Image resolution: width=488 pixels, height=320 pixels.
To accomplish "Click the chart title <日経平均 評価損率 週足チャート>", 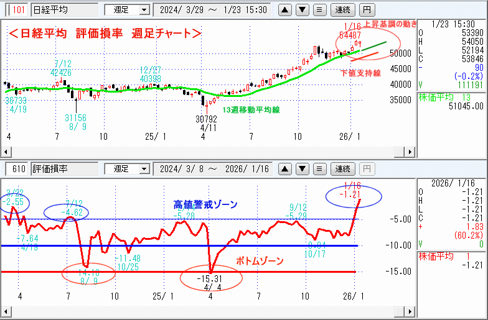I will click(105, 34).
